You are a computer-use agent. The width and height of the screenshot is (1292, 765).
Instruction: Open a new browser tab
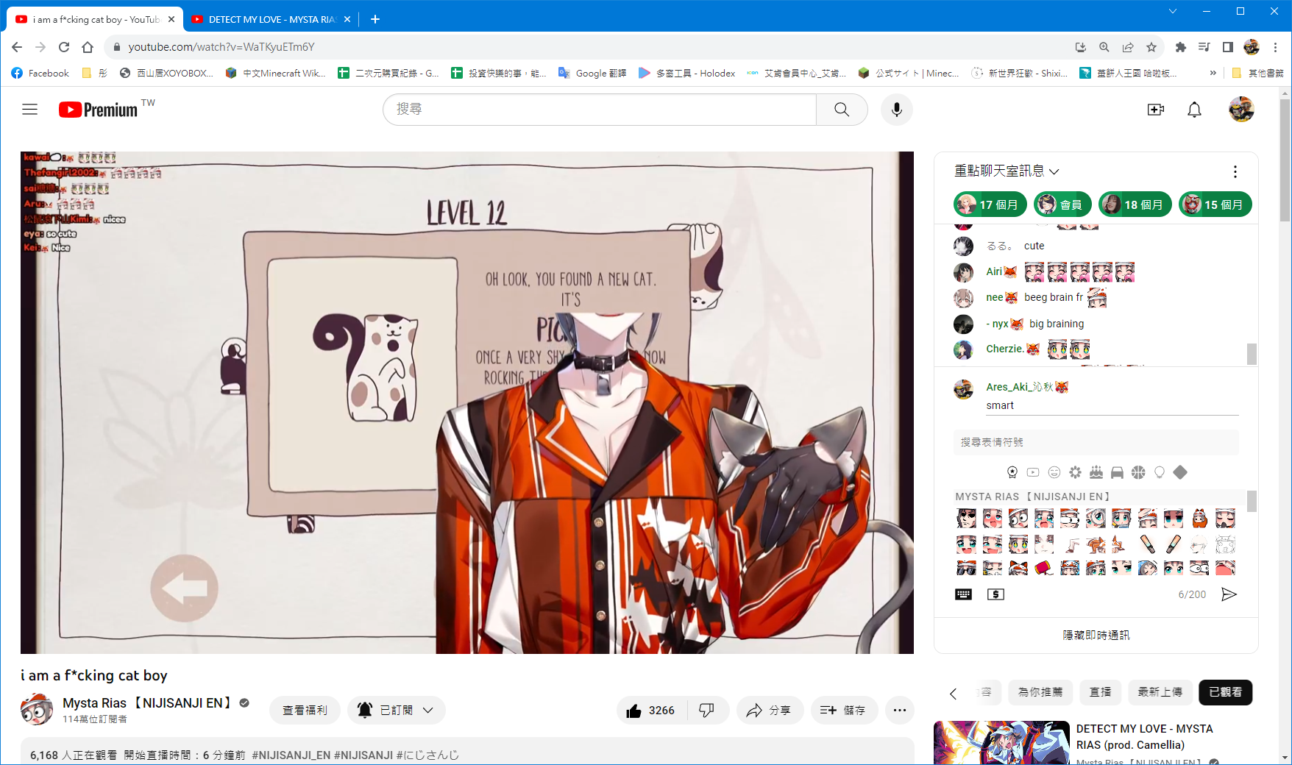point(375,19)
